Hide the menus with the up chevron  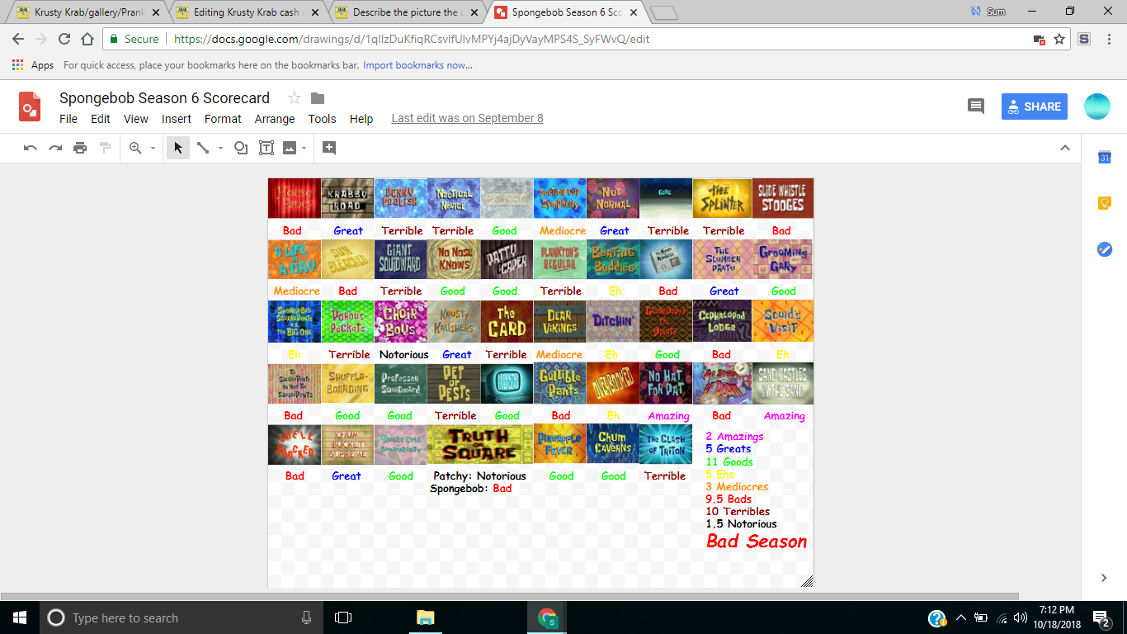click(1065, 148)
